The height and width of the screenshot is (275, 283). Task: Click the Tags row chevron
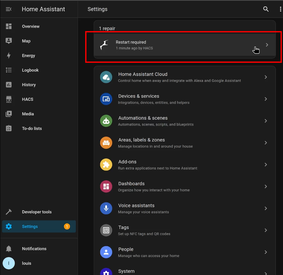266,230
